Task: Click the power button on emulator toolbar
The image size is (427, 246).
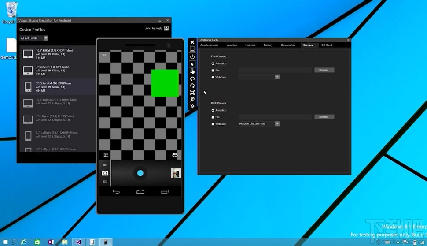Action: [x=192, y=57]
